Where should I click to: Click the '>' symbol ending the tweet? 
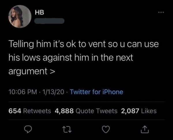[52, 71]
